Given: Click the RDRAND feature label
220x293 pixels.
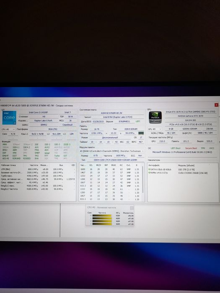Looking at the screenshot, I should click(x=16, y=159).
